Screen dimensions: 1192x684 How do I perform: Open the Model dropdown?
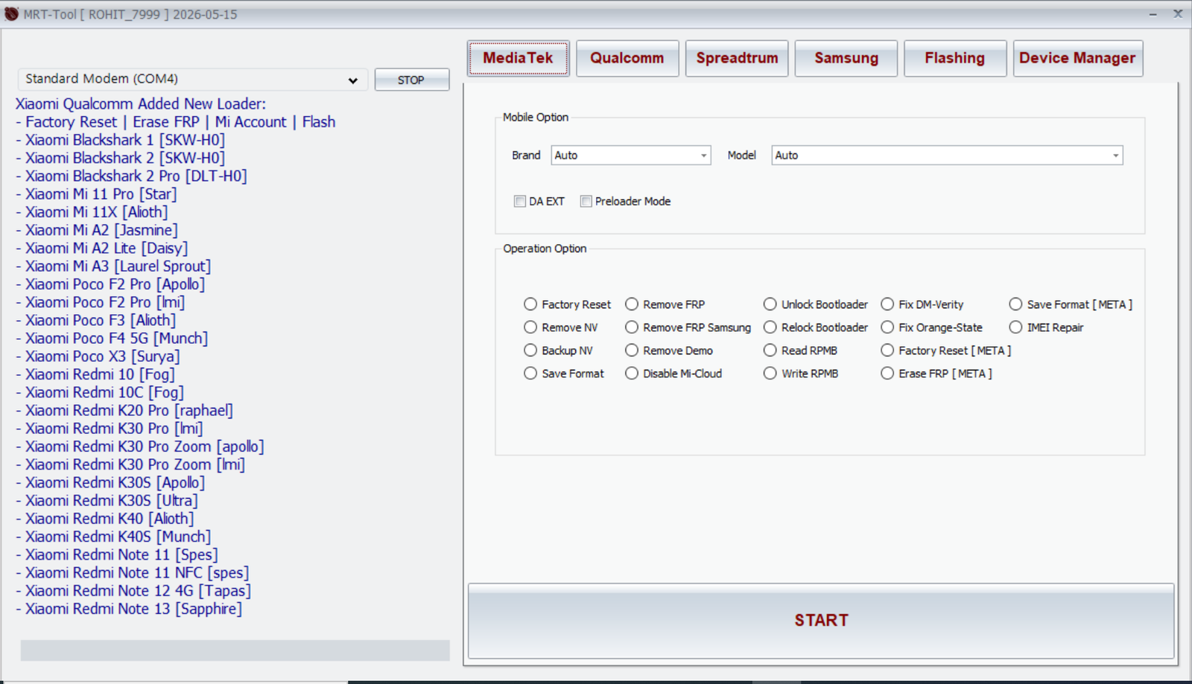(1113, 155)
